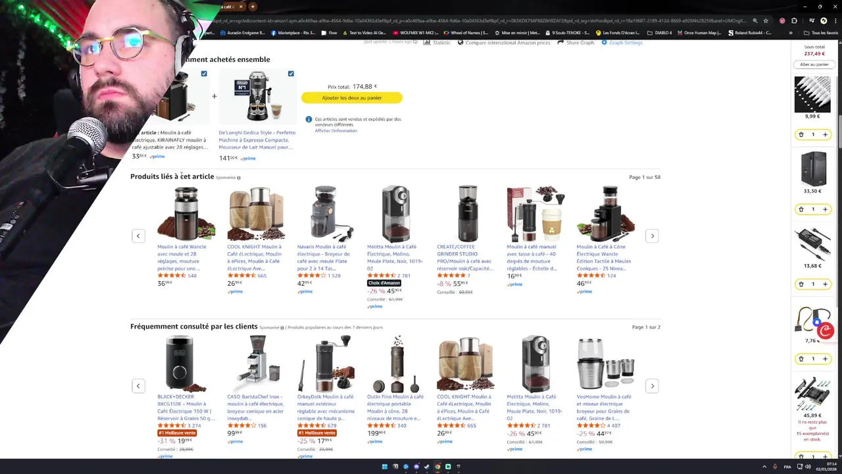Open the DIABLO 4 bookmark folder
Image resolution: width=842 pixels, height=474 pixels.
[660, 32]
